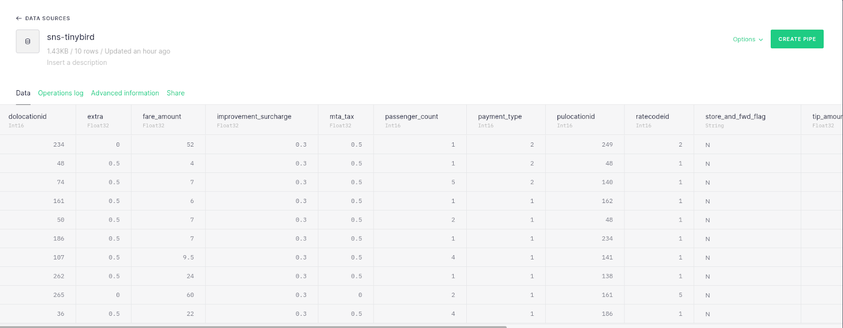Viewport: 843px width, 328px height.
Task: Open the Advanced information tab
Action: tap(125, 93)
